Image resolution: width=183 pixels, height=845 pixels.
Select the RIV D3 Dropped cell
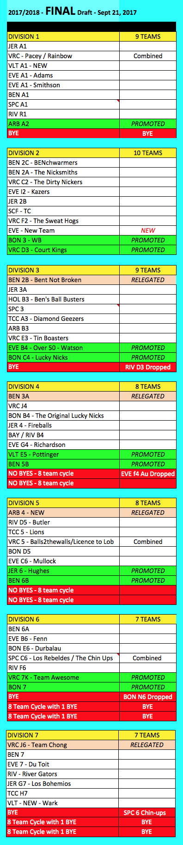tap(148, 367)
